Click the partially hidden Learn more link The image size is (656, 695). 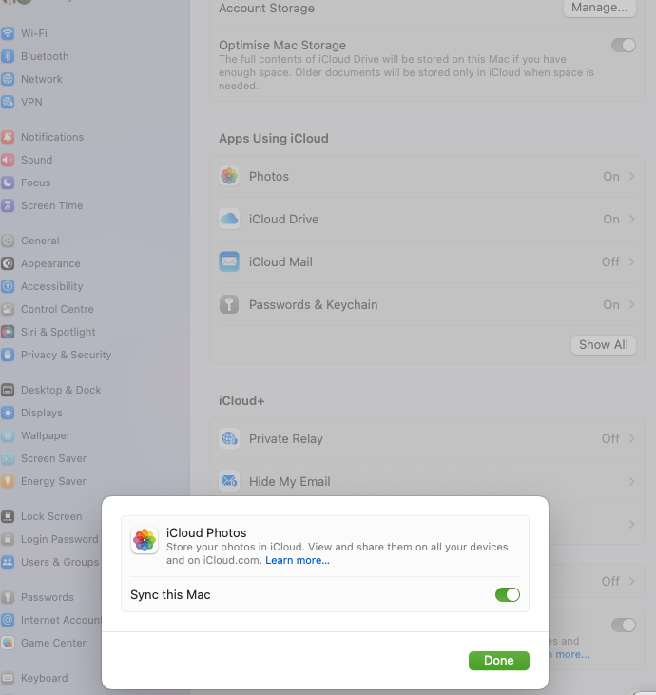[569, 655]
